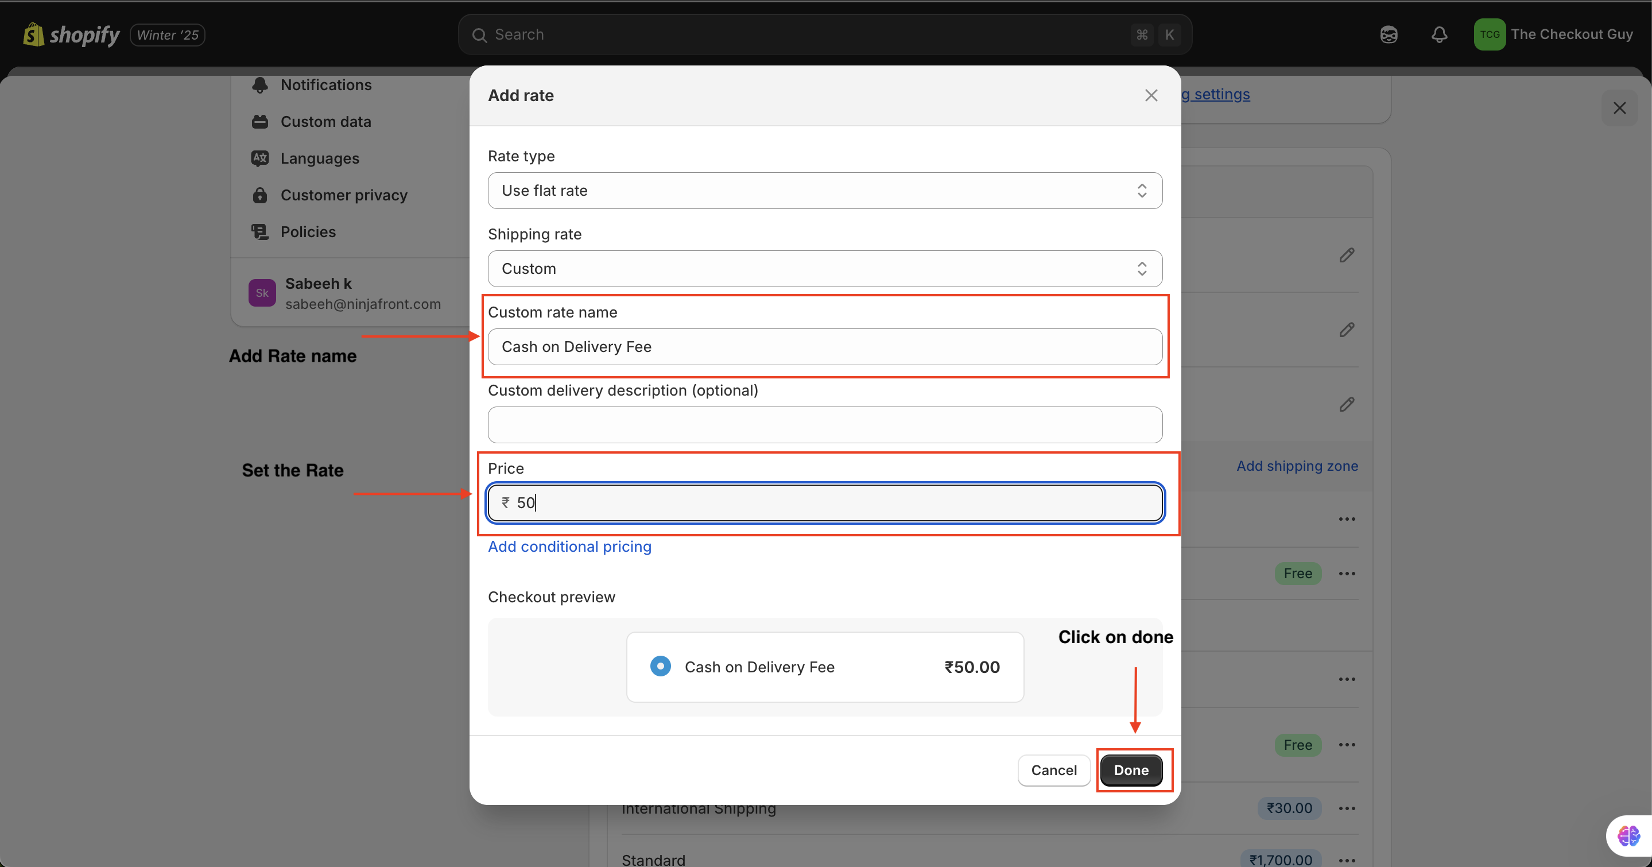The width and height of the screenshot is (1652, 867).
Task: Open the Sidekick assistant icon in top bar
Action: (x=1389, y=34)
